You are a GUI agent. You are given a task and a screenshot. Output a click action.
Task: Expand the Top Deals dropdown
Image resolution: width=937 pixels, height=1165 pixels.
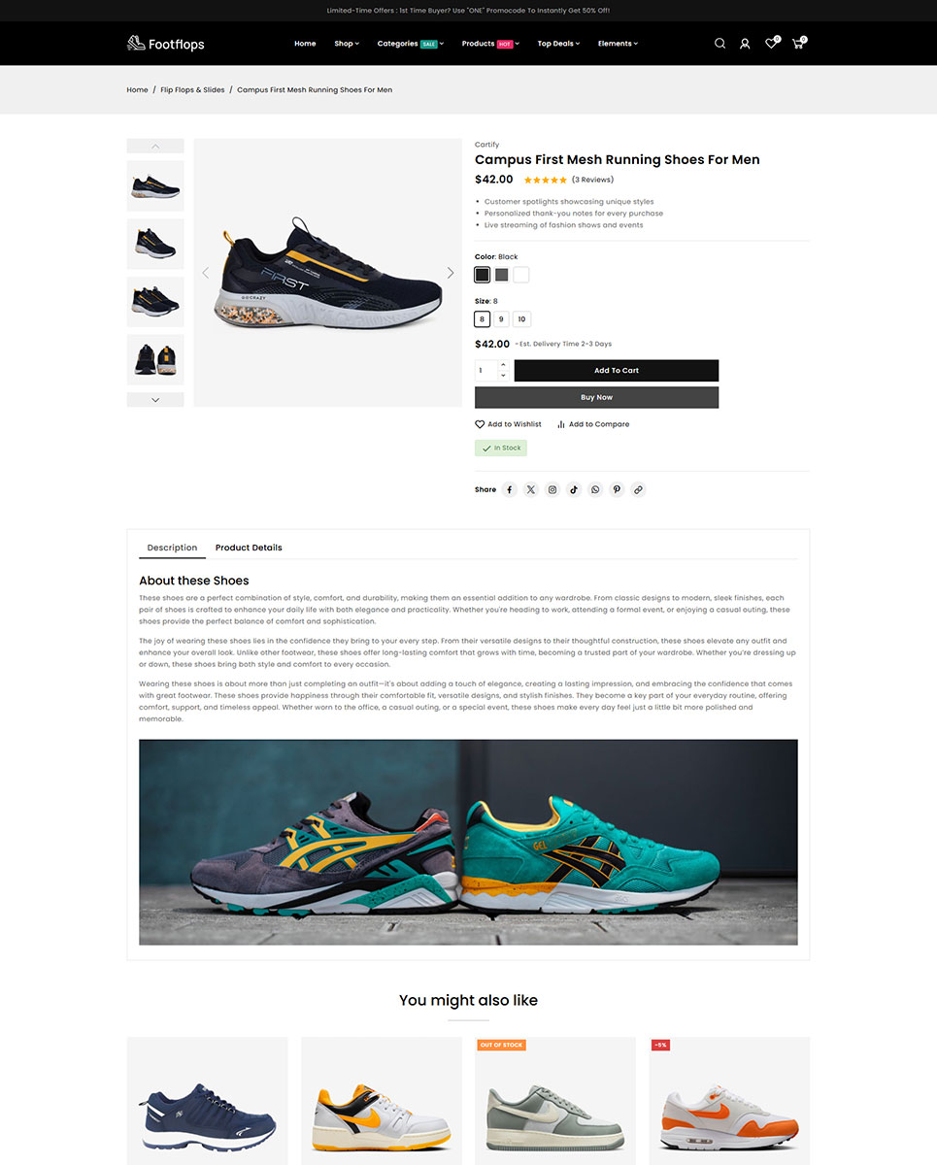pos(558,44)
